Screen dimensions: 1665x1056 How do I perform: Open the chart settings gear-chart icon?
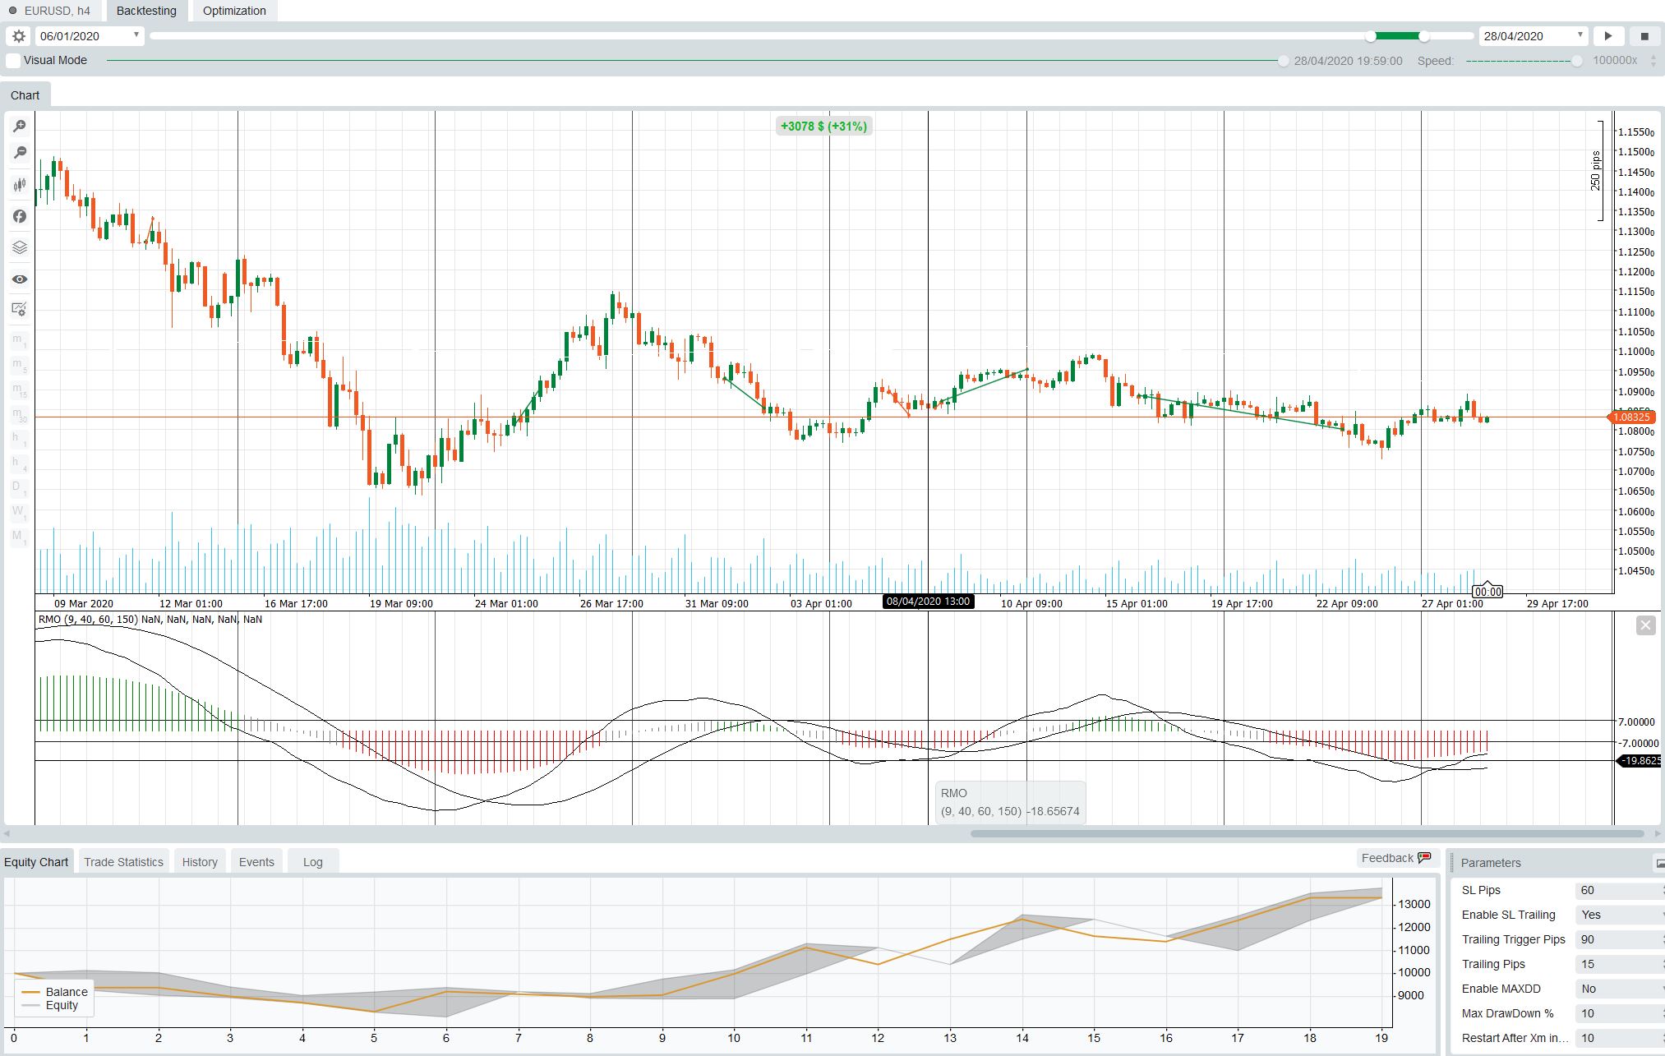19,310
